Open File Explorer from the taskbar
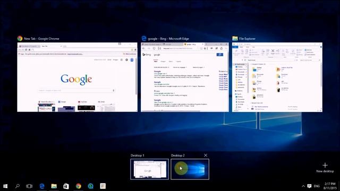The image size is (340, 191). (x=54, y=186)
